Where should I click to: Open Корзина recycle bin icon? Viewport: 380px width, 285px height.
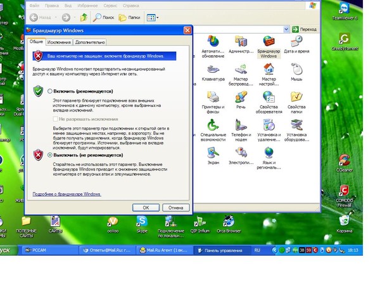point(345,224)
